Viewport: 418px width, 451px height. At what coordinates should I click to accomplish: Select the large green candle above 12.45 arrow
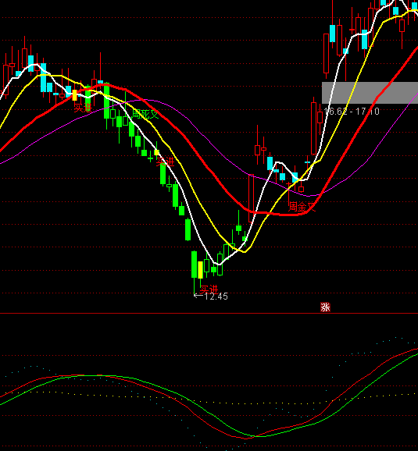tap(195, 265)
